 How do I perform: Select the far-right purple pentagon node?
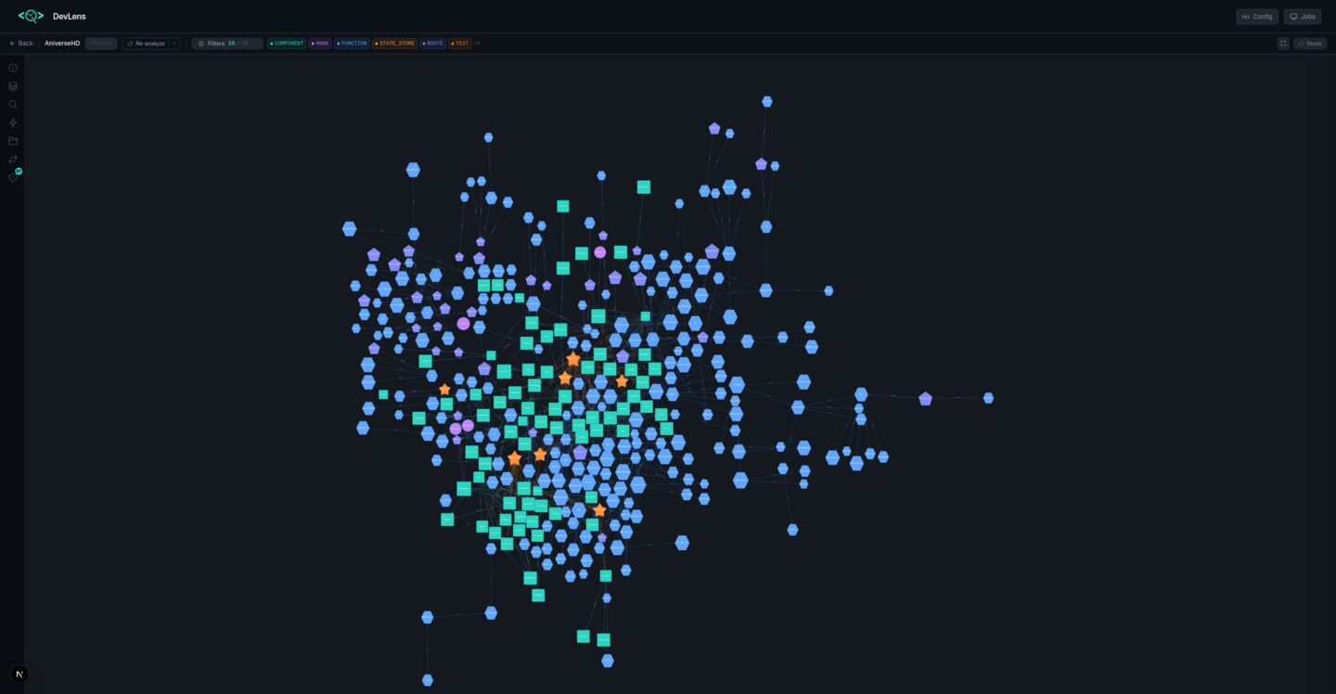925,399
